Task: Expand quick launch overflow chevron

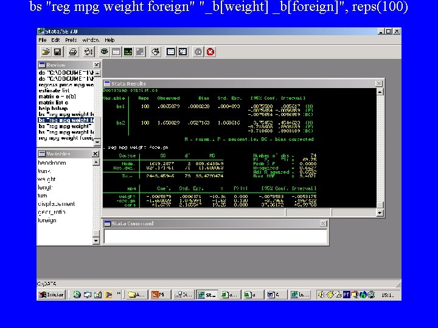Action: pos(119,293)
